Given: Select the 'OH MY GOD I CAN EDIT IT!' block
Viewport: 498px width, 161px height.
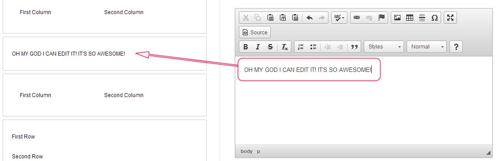Looking at the screenshot, I should click(x=105, y=54).
